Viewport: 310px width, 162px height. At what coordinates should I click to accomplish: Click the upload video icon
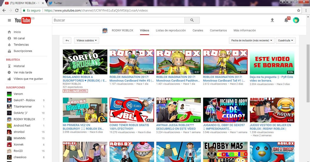pyautogui.click(x=272, y=20)
